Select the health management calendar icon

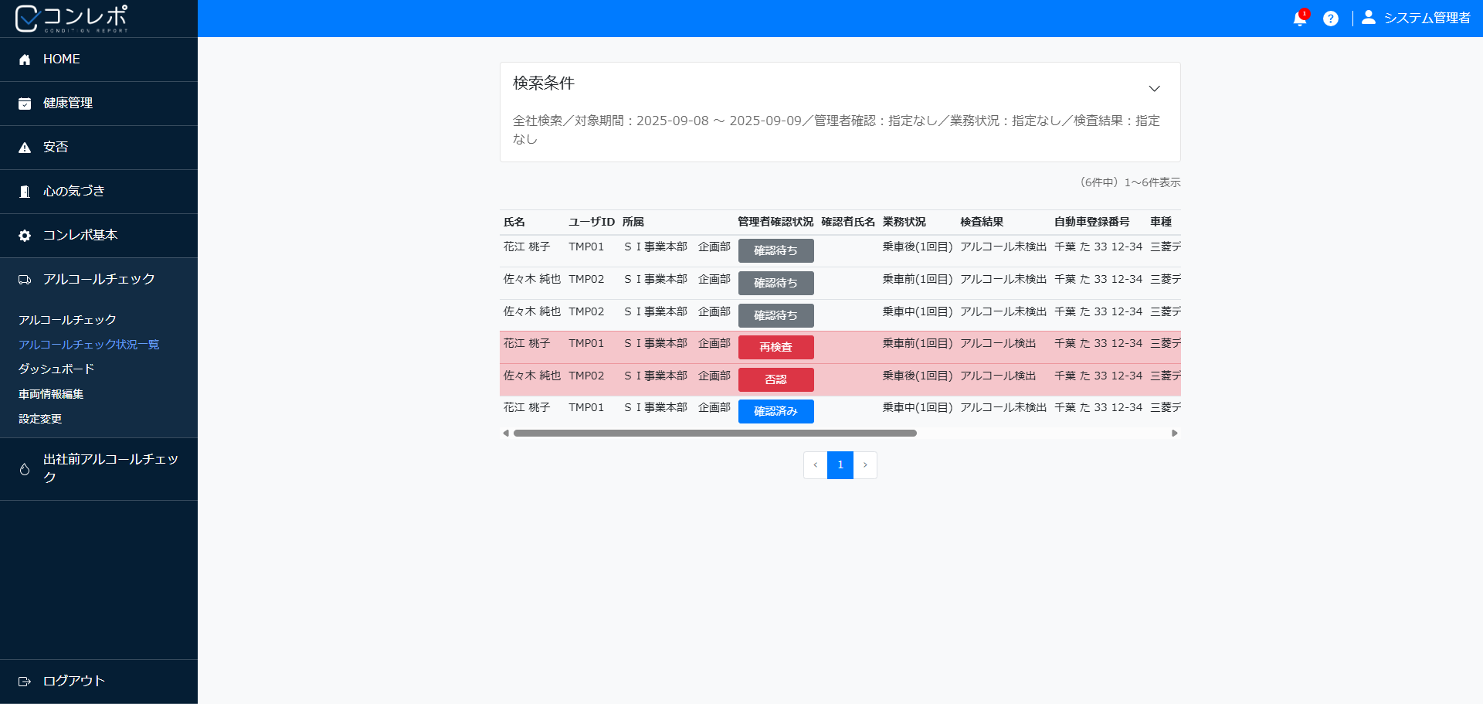pyautogui.click(x=25, y=104)
